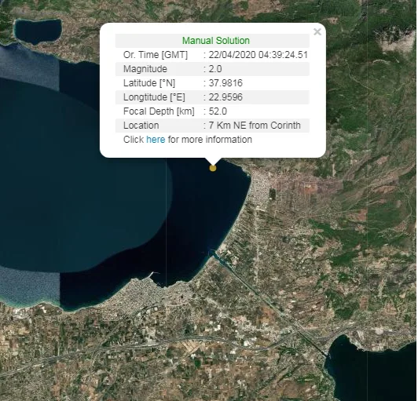Viewport: 418px width, 401px height.
Task: Click the 'Longtitude [°E]' label
Action: click(154, 97)
